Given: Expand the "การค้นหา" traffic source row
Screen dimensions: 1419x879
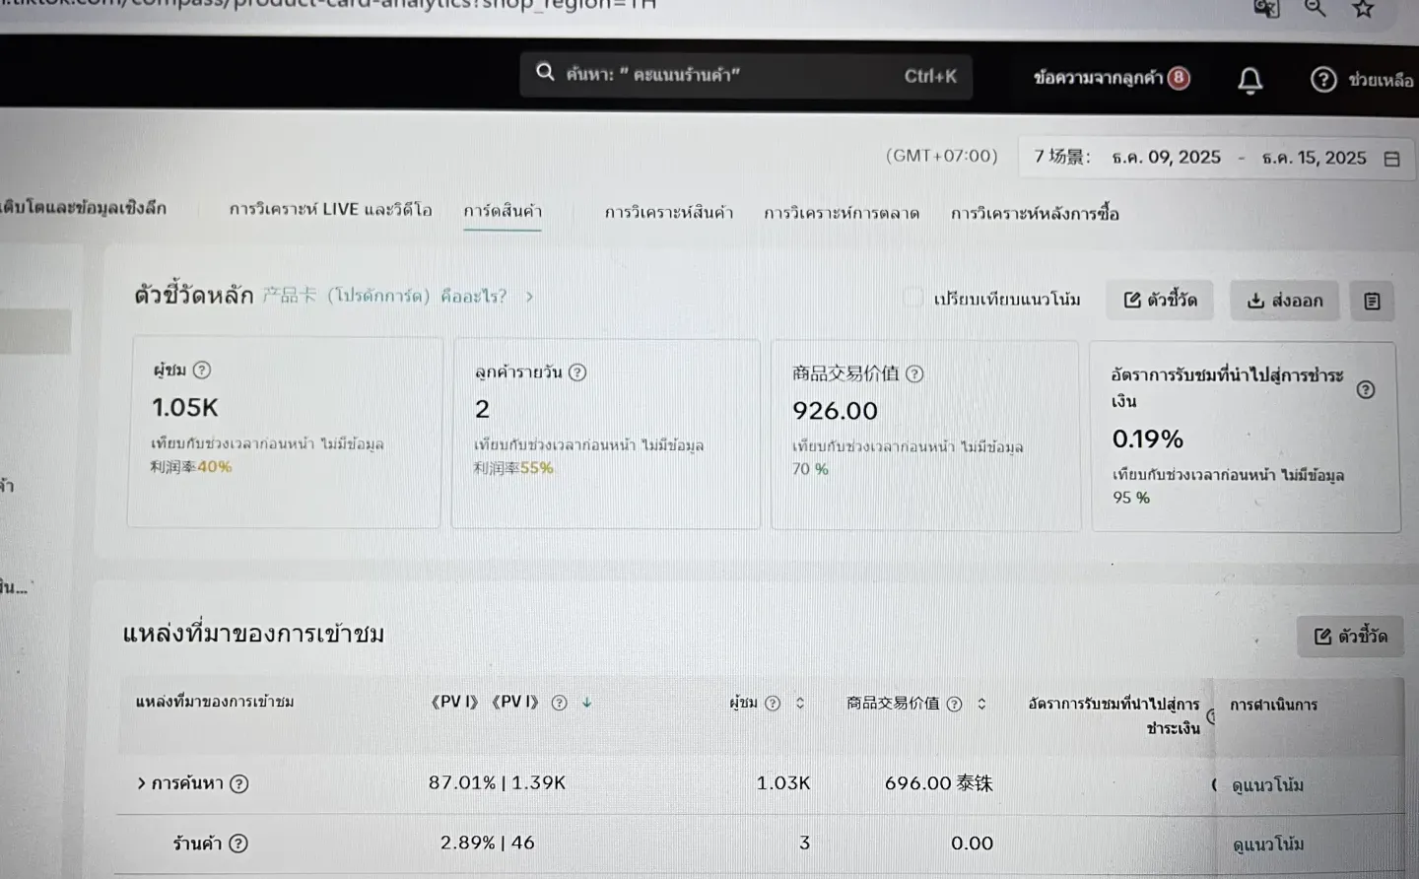Looking at the screenshot, I should click(142, 783).
